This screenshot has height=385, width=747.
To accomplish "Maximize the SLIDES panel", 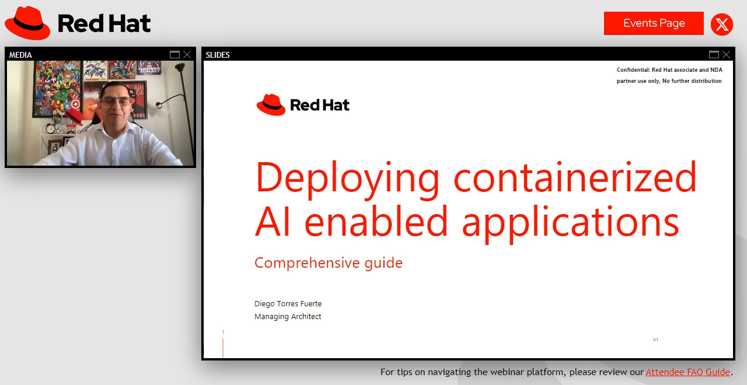I will pos(714,55).
